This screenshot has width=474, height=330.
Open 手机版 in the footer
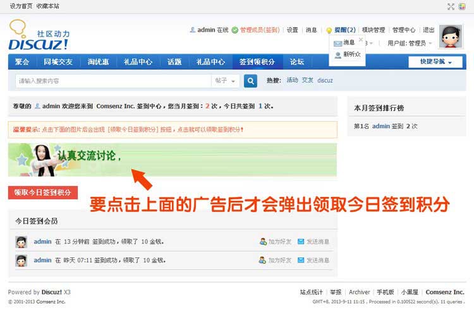pos(386,292)
